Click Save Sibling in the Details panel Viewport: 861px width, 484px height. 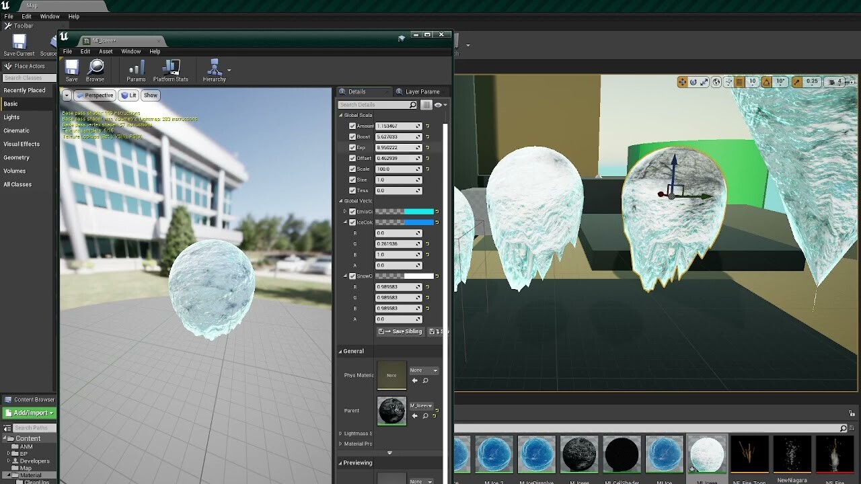tap(400, 331)
